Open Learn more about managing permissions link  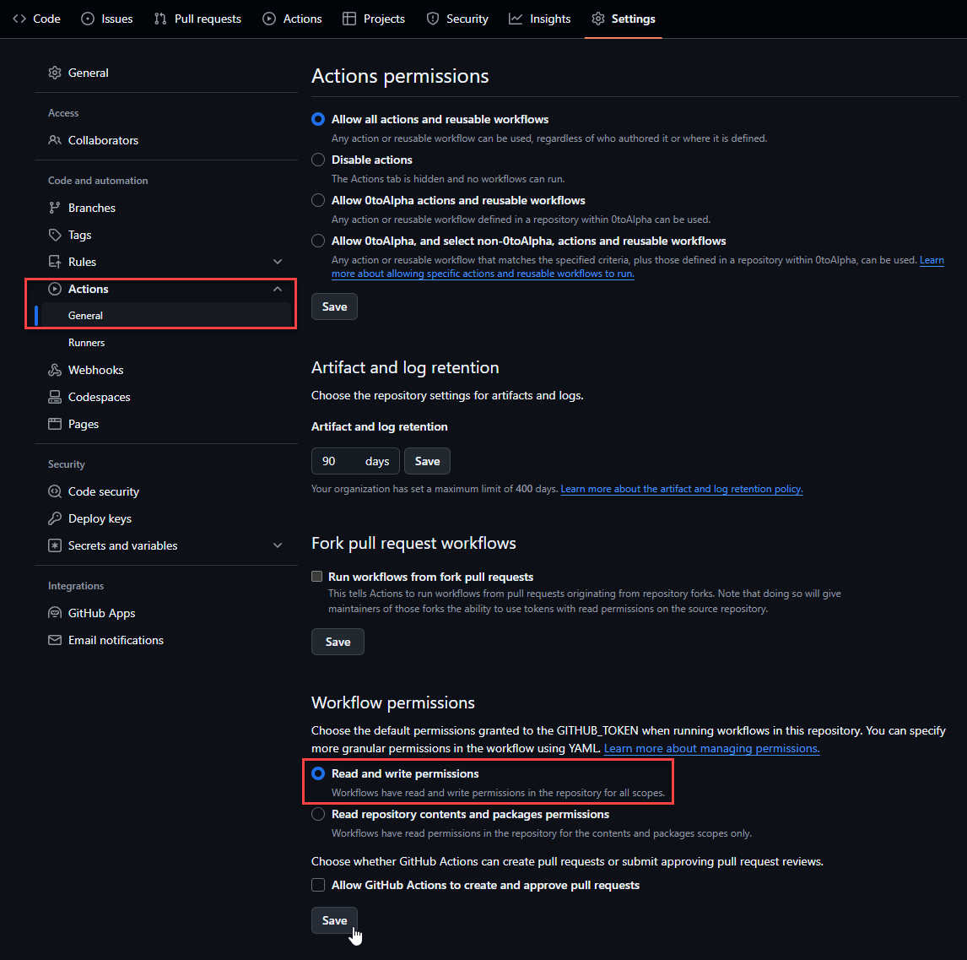tap(710, 748)
